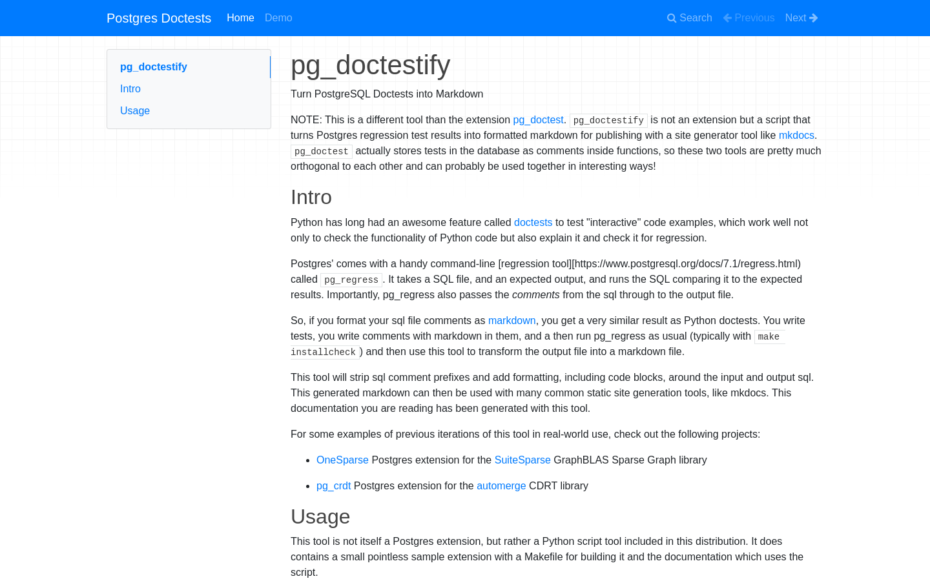Open the OneSparse project link
Image resolution: width=930 pixels, height=581 pixels.
(x=342, y=460)
